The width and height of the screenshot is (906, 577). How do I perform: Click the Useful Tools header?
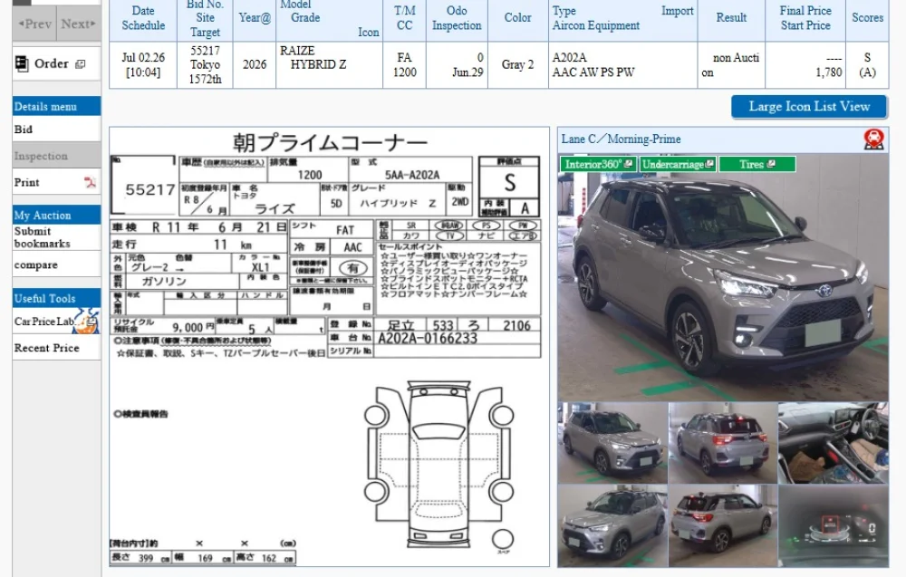[x=56, y=298]
